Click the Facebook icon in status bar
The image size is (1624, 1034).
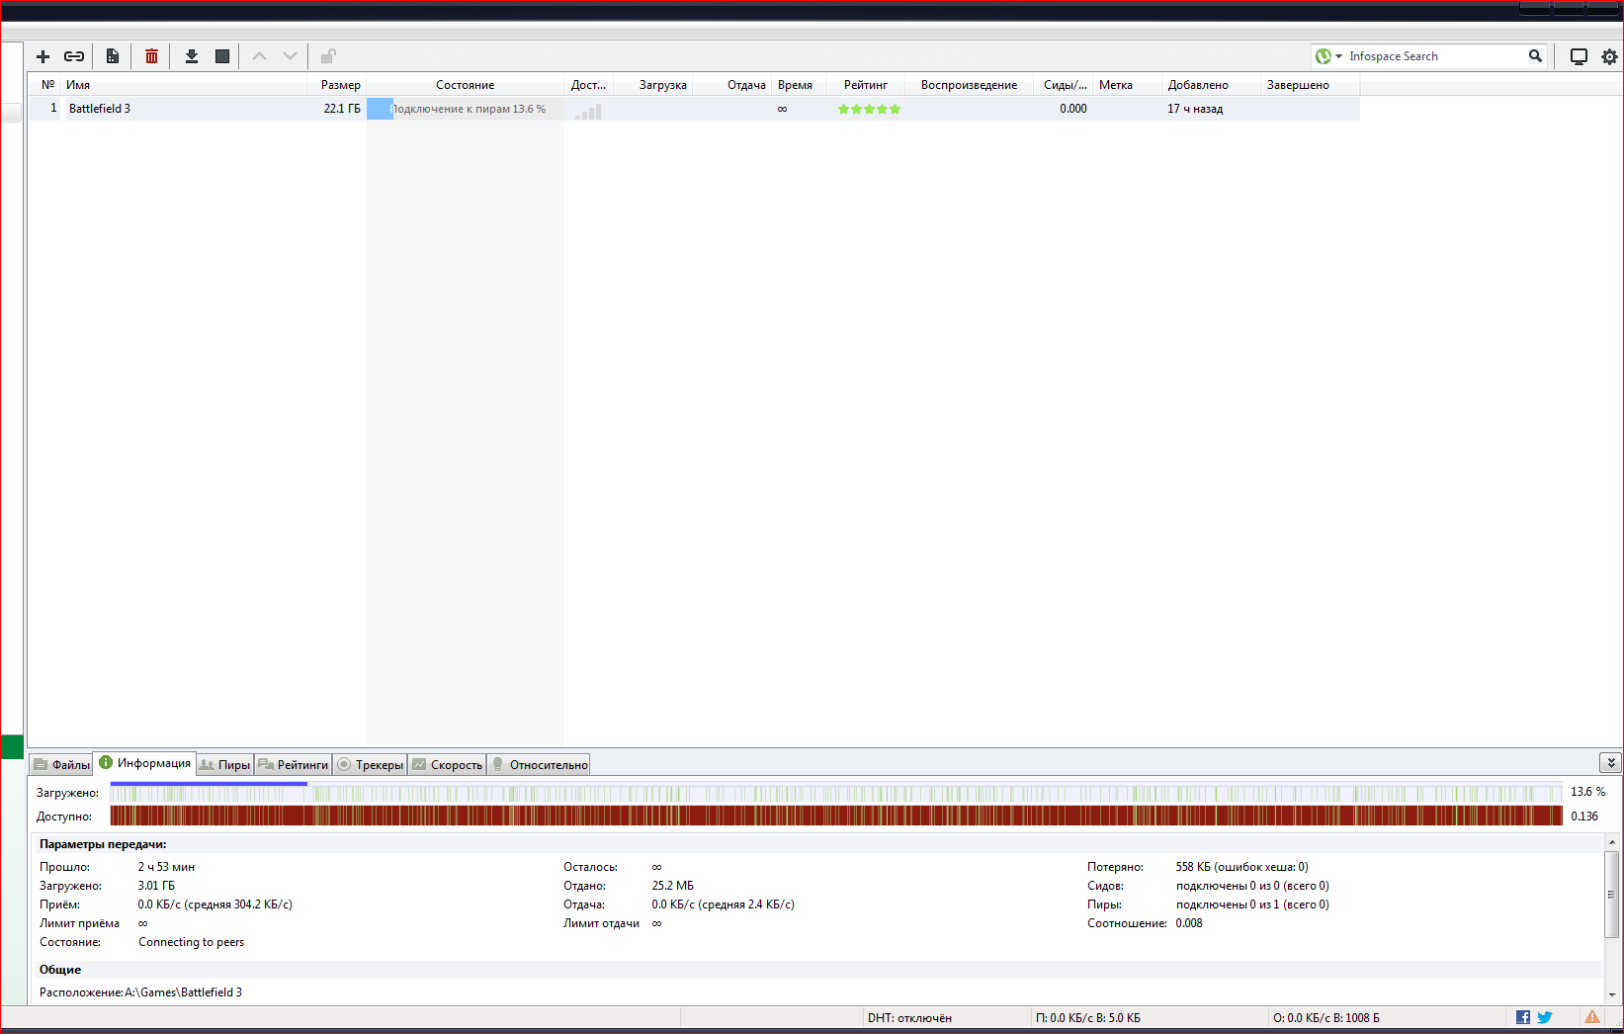pyautogui.click(x=1523, y=1017)
